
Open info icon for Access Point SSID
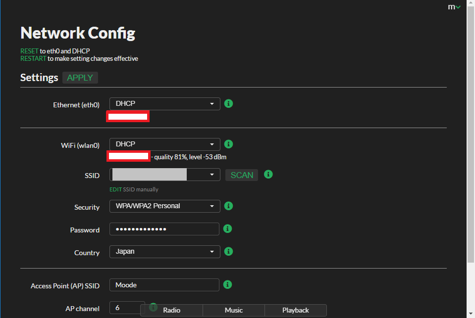point(227,285)
